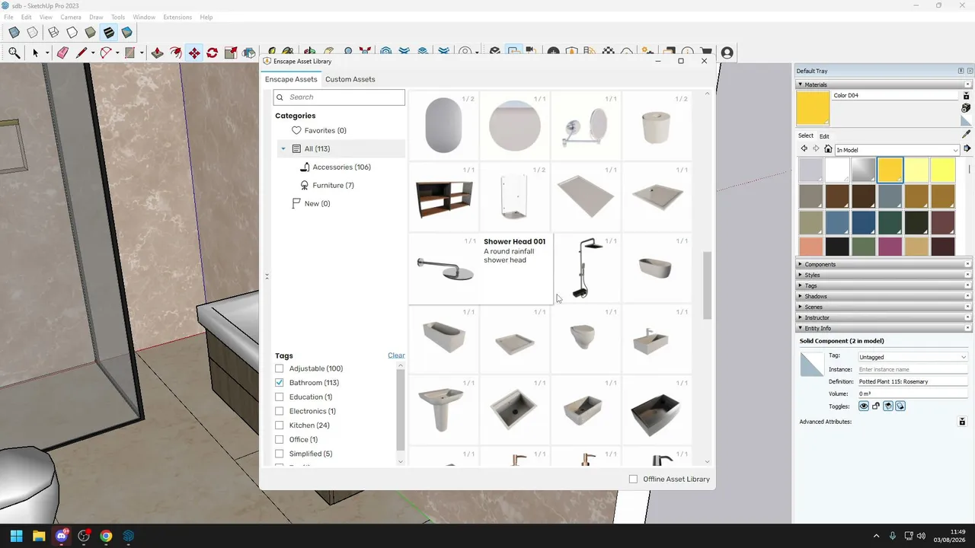Expand the Scenes tray panel
Viewport: 975px width, 548px height.
pyautogui.click(x=884, y=307)
